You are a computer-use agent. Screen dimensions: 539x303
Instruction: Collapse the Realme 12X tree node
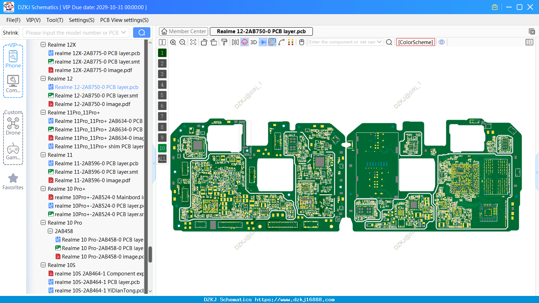(x=43, y=44)
